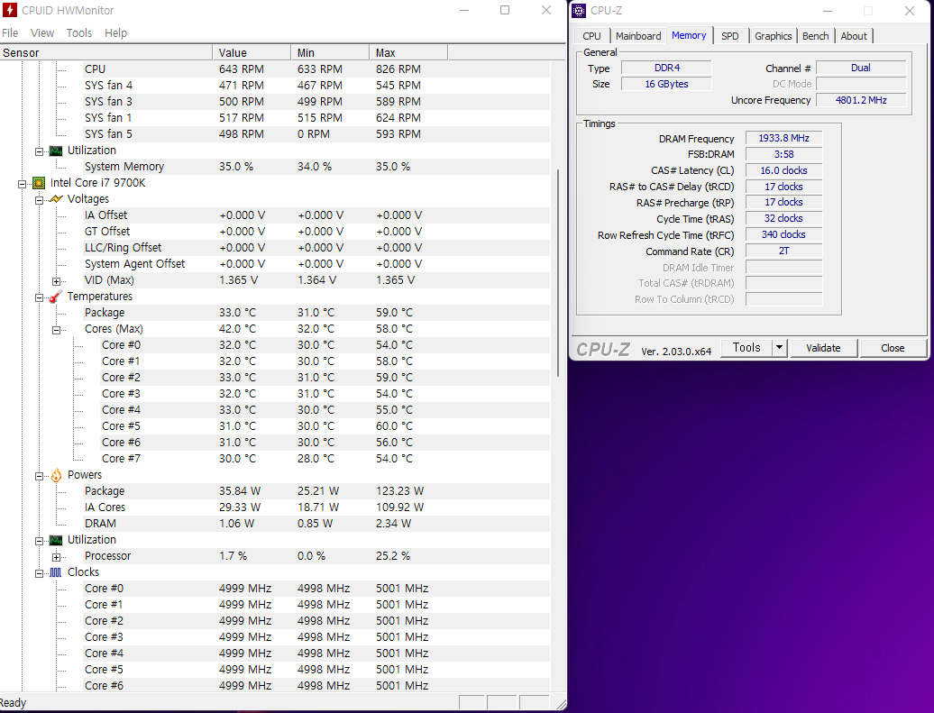Open the Tools dropdown arrow in CPU-Z

pos(779,348)
